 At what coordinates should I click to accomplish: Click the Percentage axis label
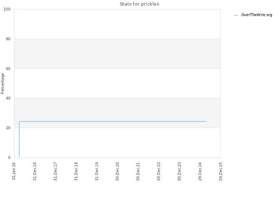2,84
